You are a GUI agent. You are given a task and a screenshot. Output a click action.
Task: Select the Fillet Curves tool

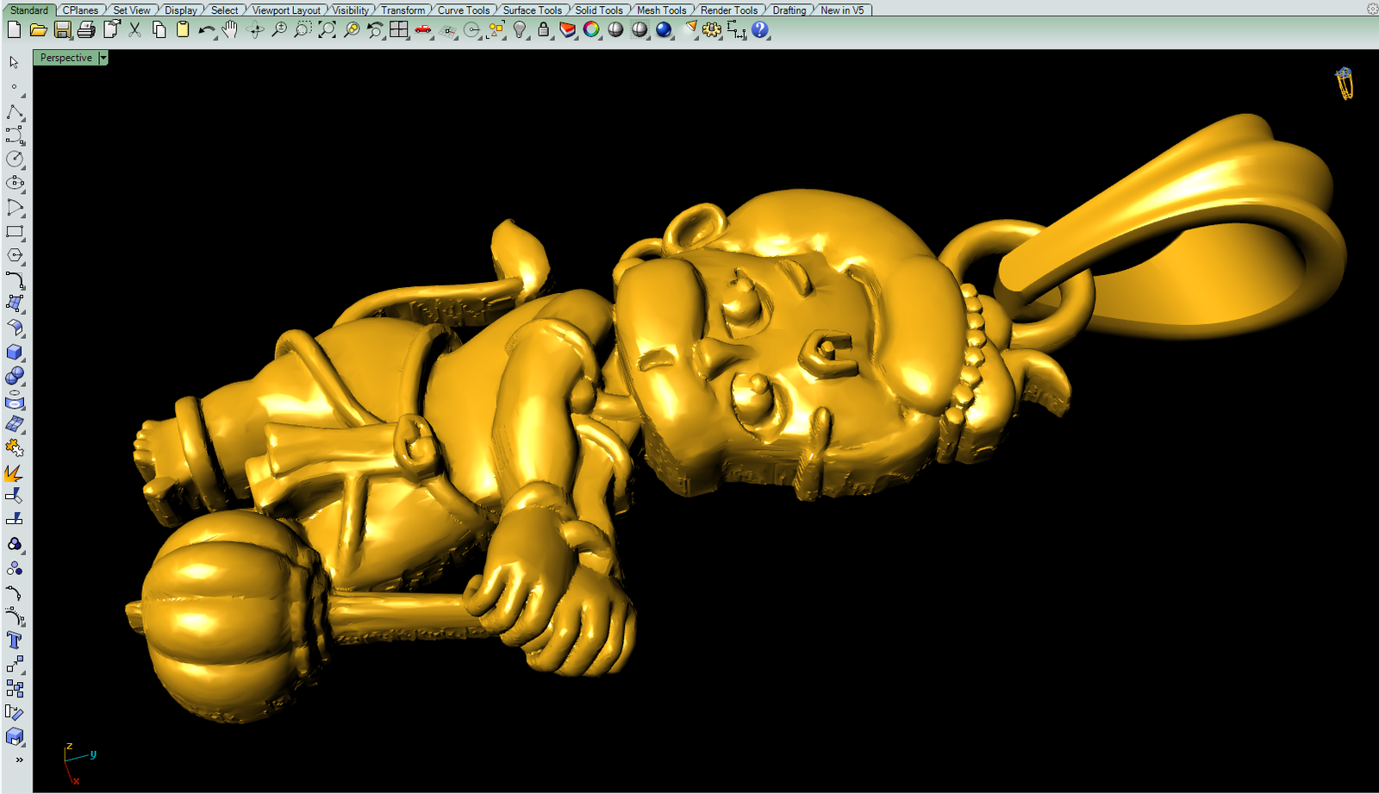click(x=15, y=280)
